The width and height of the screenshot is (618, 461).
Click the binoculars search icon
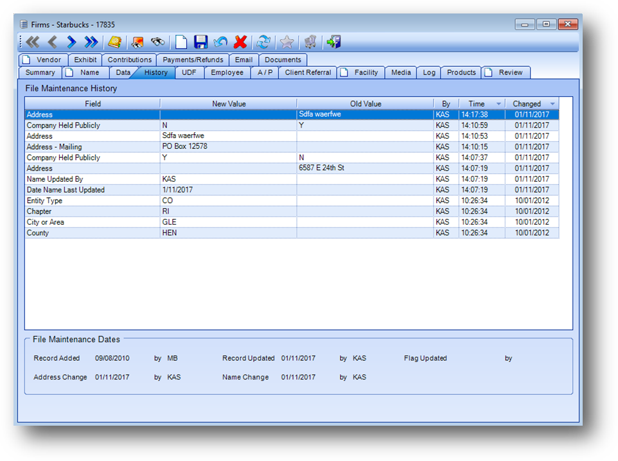click(x=157, y=42)
